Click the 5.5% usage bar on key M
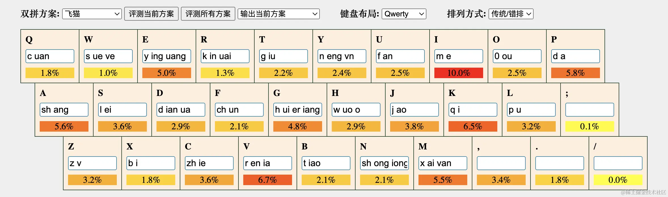Viewport: 668px width, 197px height. point(443,180)
